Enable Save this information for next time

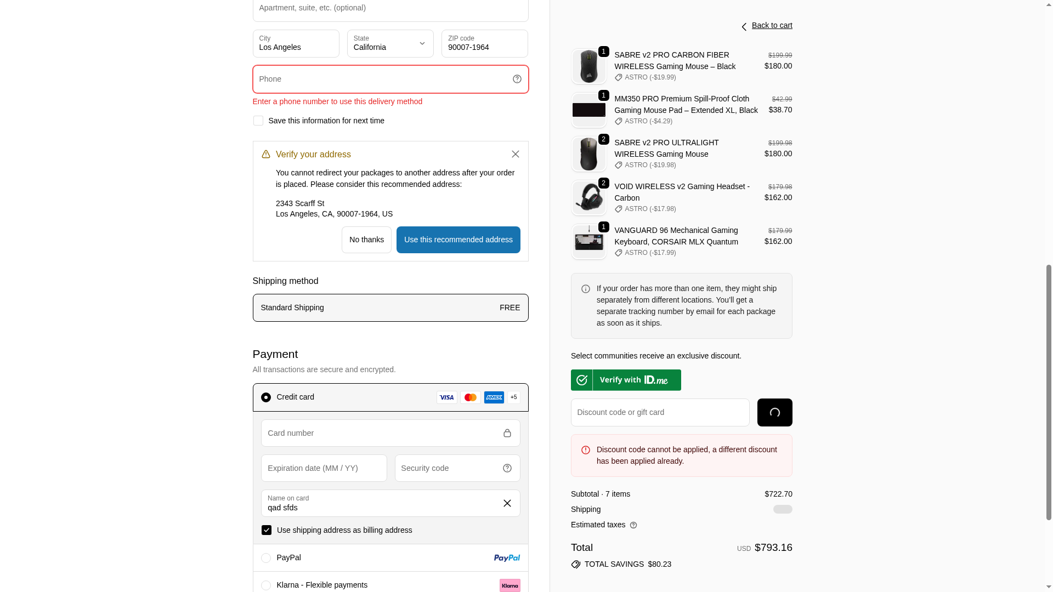pyautogui.click(x=258, y=121)
